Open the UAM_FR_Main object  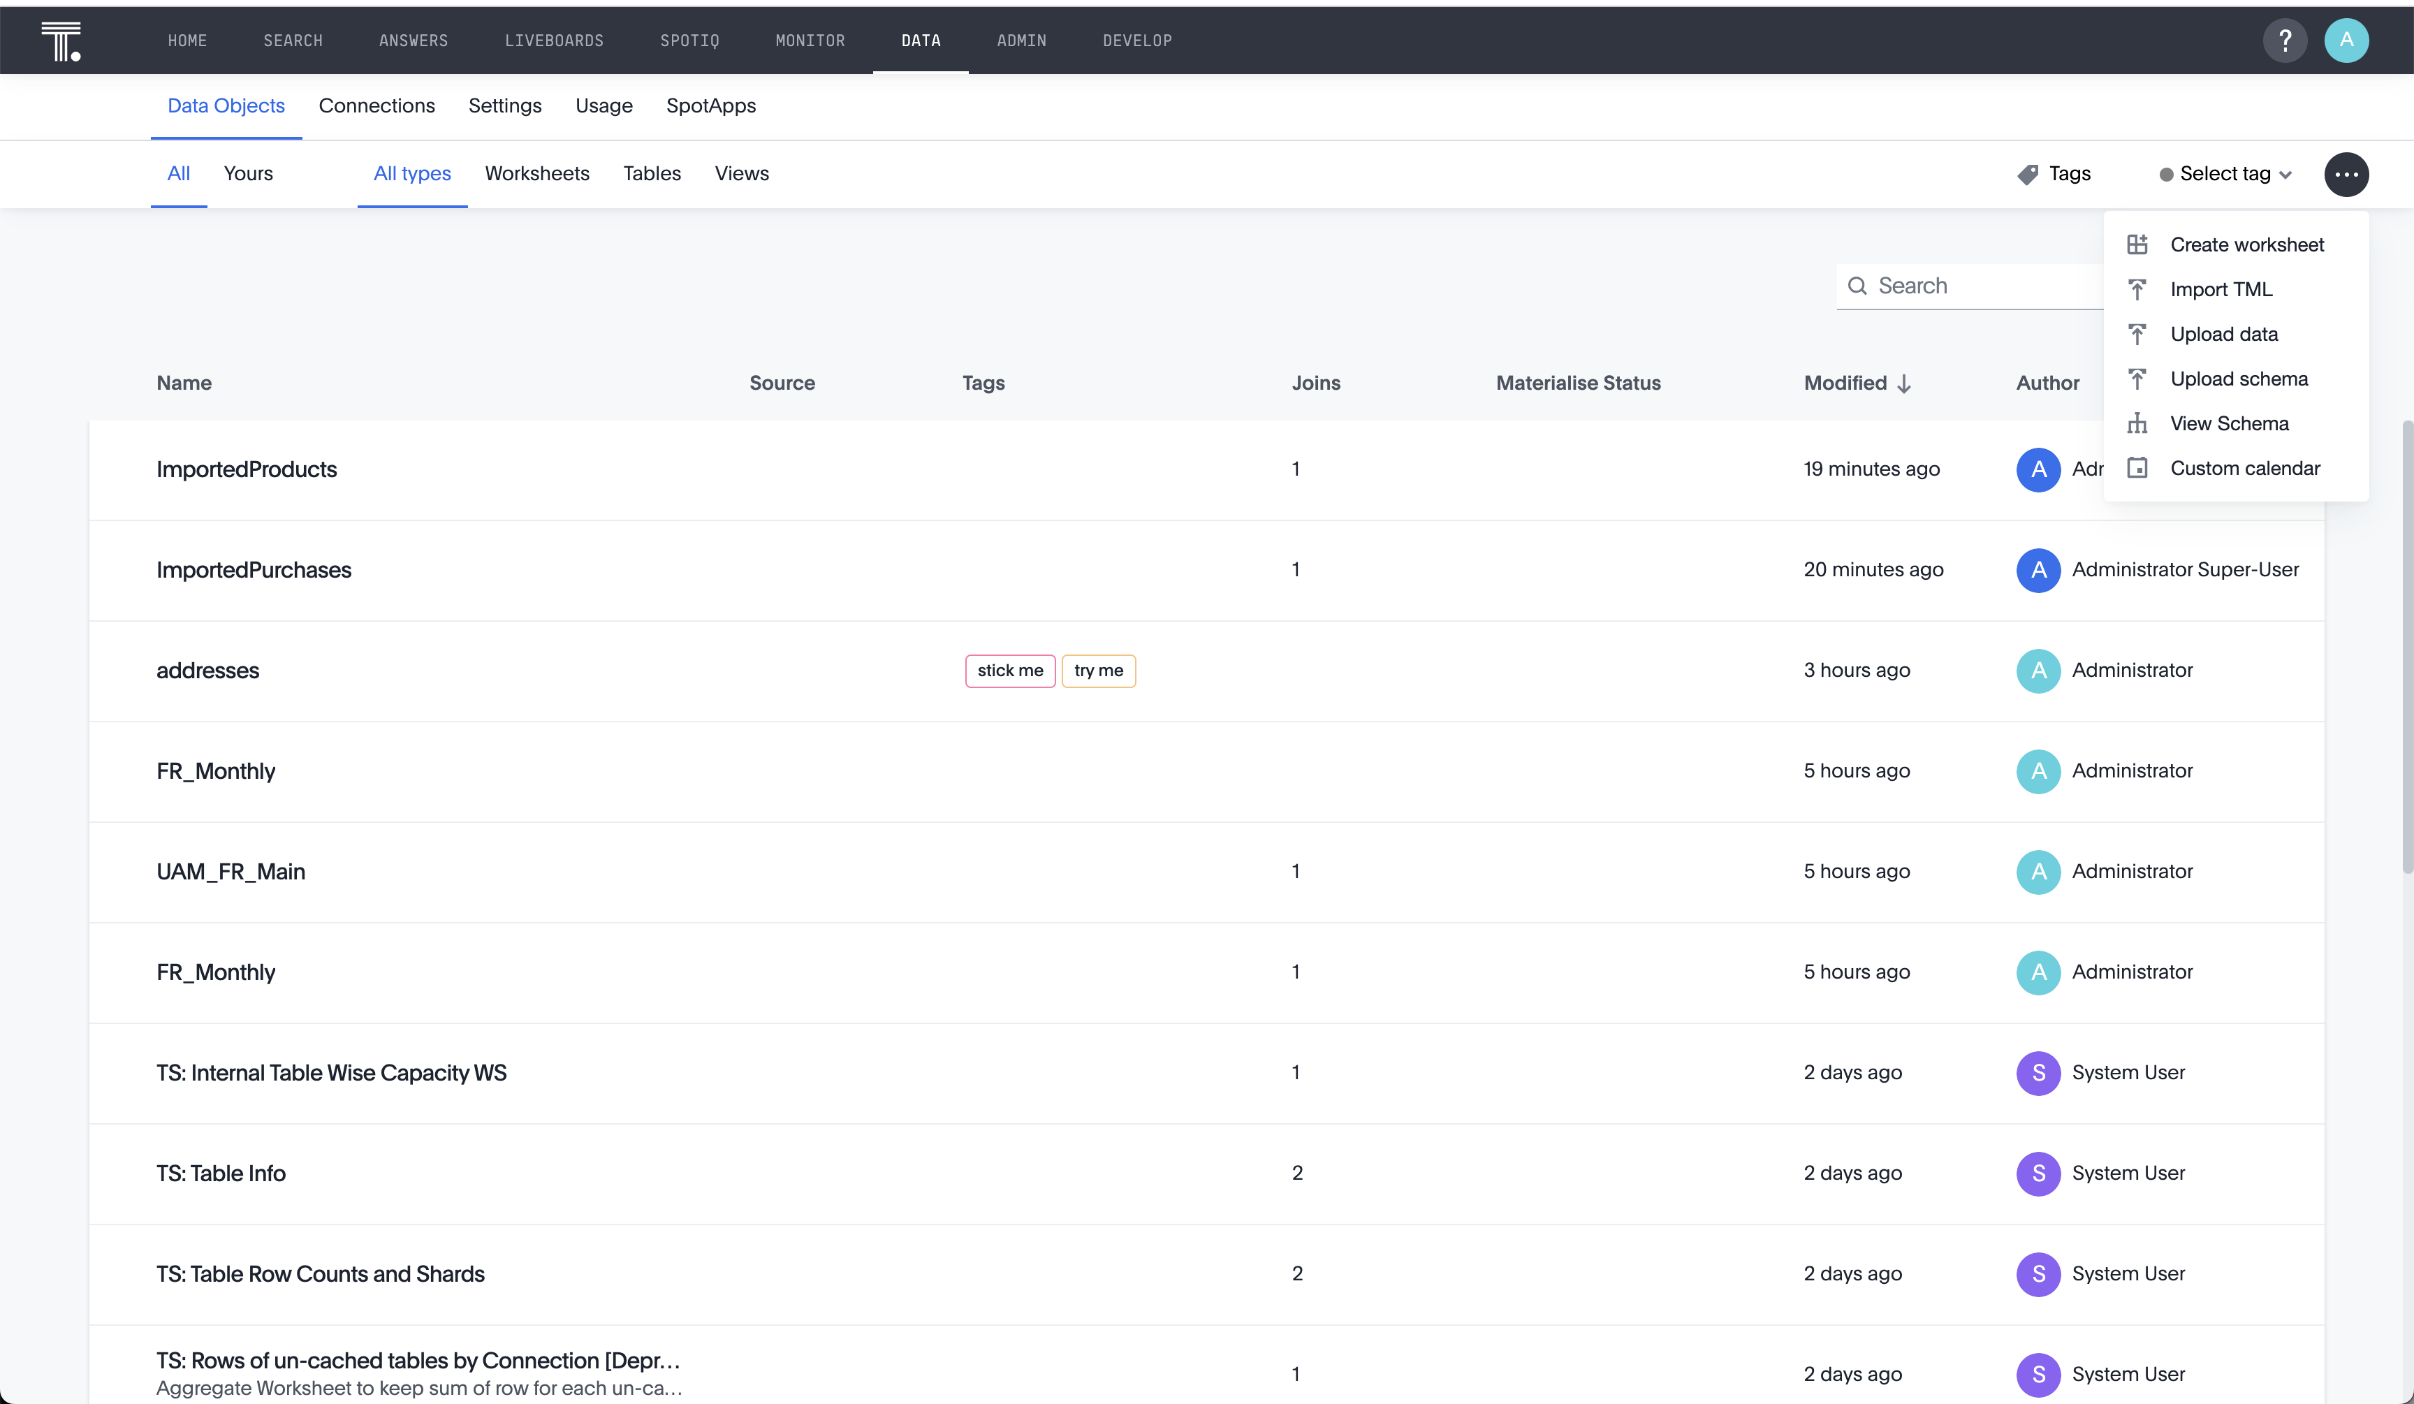231,872
